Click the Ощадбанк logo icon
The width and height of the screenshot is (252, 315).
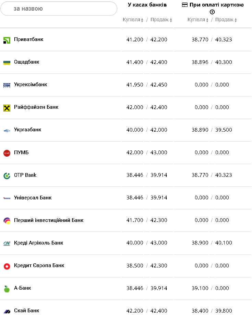(7, 62)
